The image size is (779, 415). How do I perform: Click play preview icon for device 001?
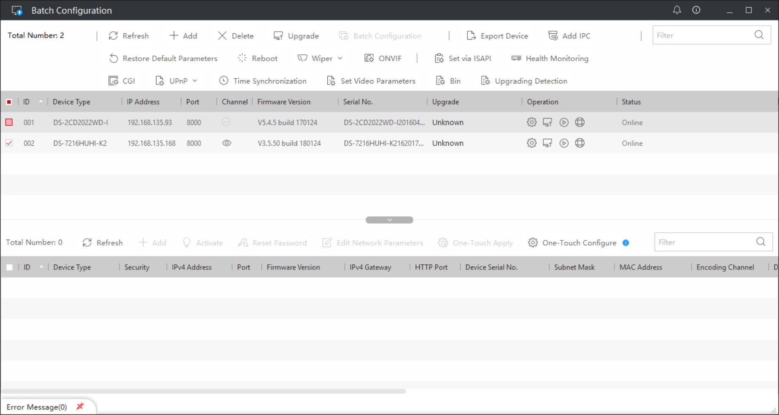(564, 122)
